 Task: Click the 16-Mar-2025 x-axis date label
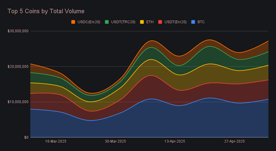click(x=56, y=141)
